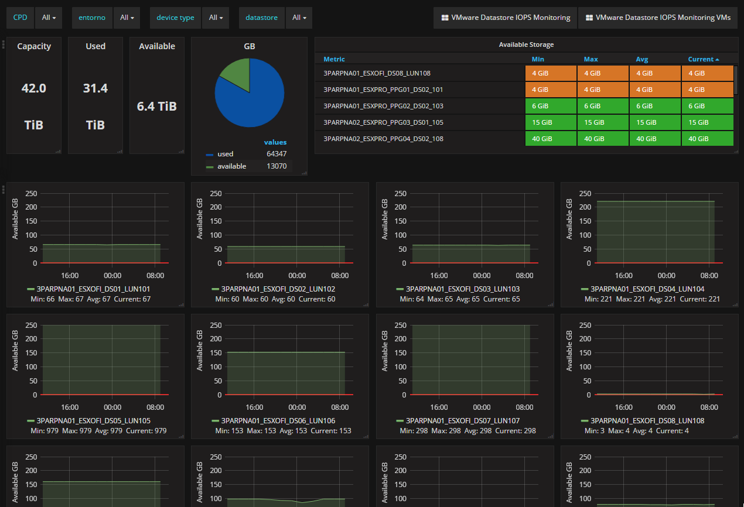Click resize grip of GB pie panel
This screenshot has height=507, width=744.
(305, 172)
